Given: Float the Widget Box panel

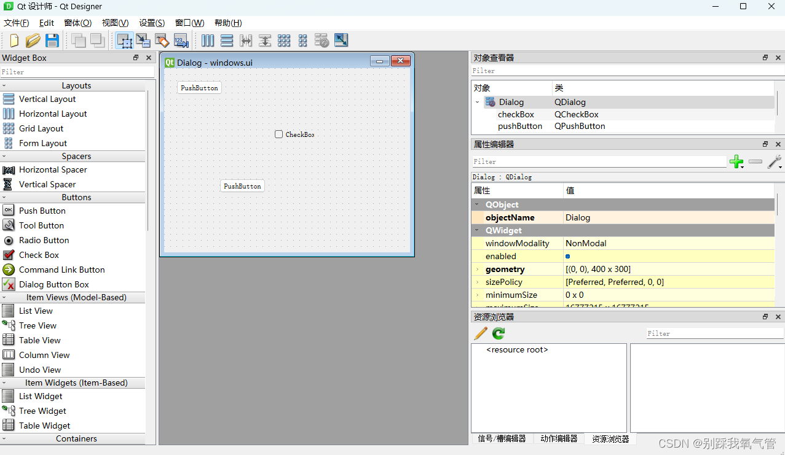Looking at the screenshot, I should tap(136, 58).
